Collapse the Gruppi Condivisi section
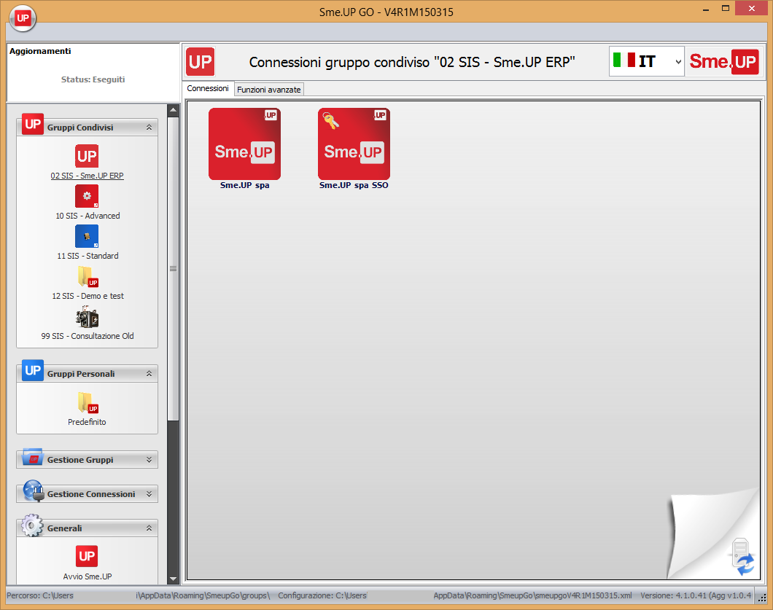The image size is (773, 610). click(149, 127)
